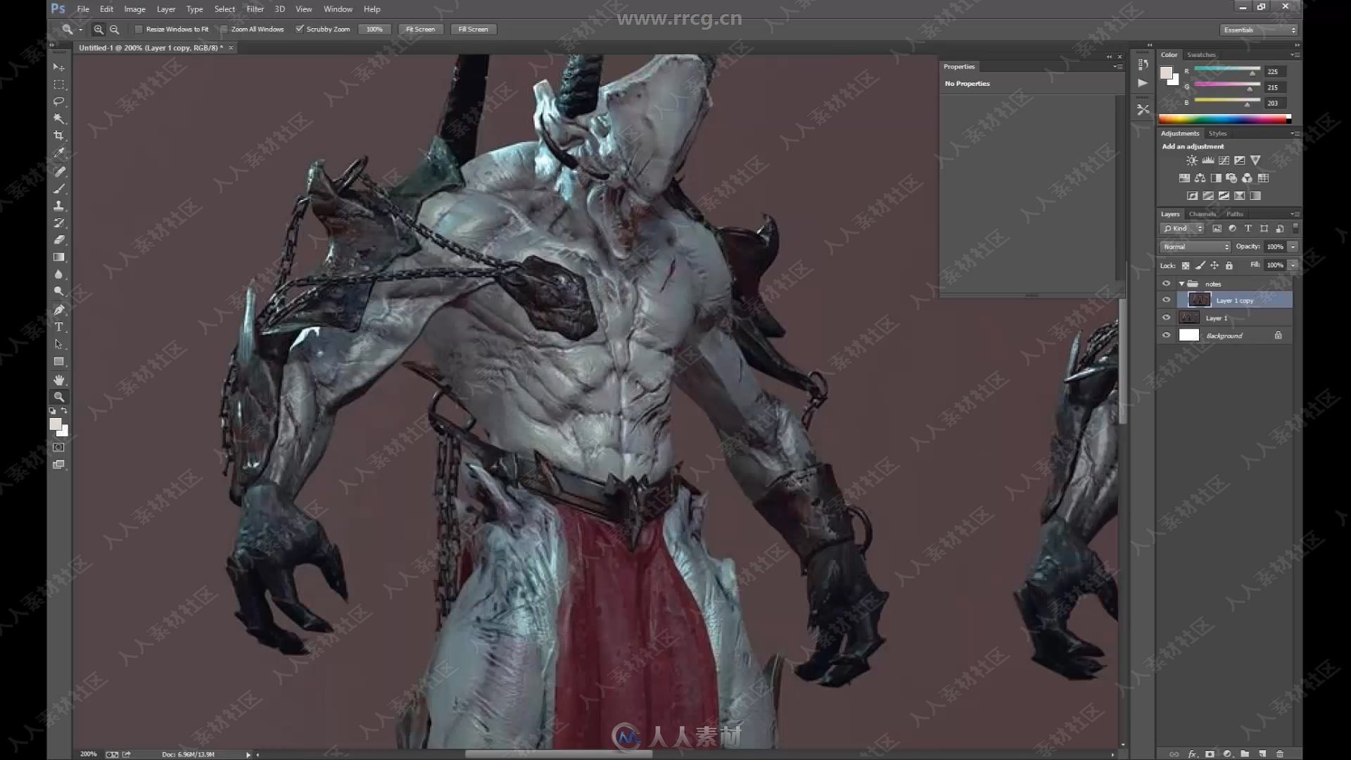Image resolution: width=1351 pixels, height=760 pixels.
Task: Click the 100% zoom button
Action: click(x=374, y=30)
